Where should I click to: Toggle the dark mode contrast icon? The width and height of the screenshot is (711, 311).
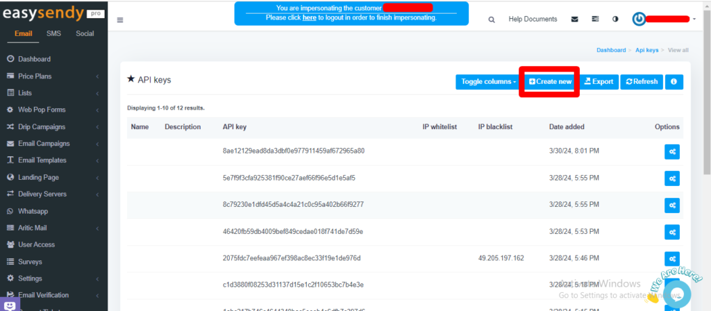(615, 19)
